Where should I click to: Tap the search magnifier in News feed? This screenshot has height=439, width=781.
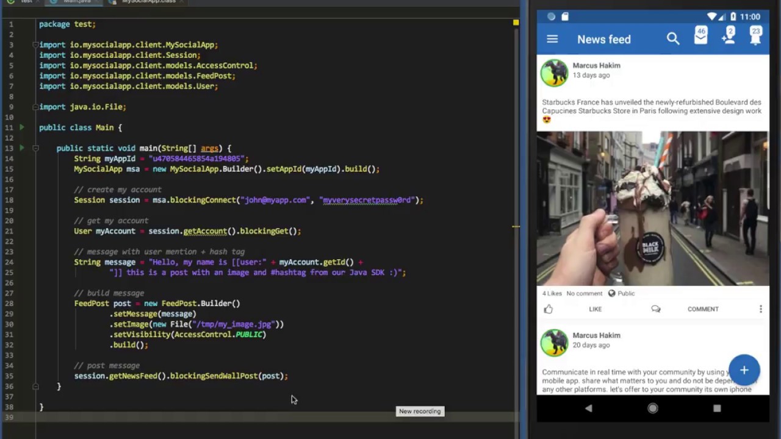coord(673,39)
